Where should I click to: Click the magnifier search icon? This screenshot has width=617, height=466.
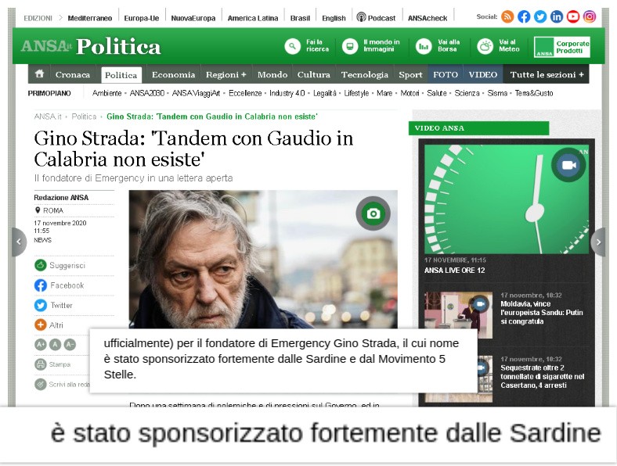pos(292,46)
